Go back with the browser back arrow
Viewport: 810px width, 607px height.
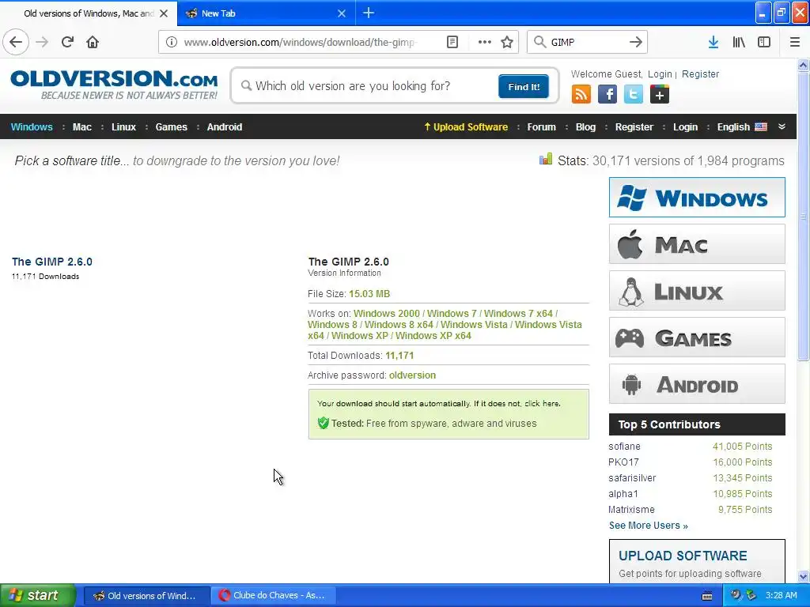tap(16, 42)
